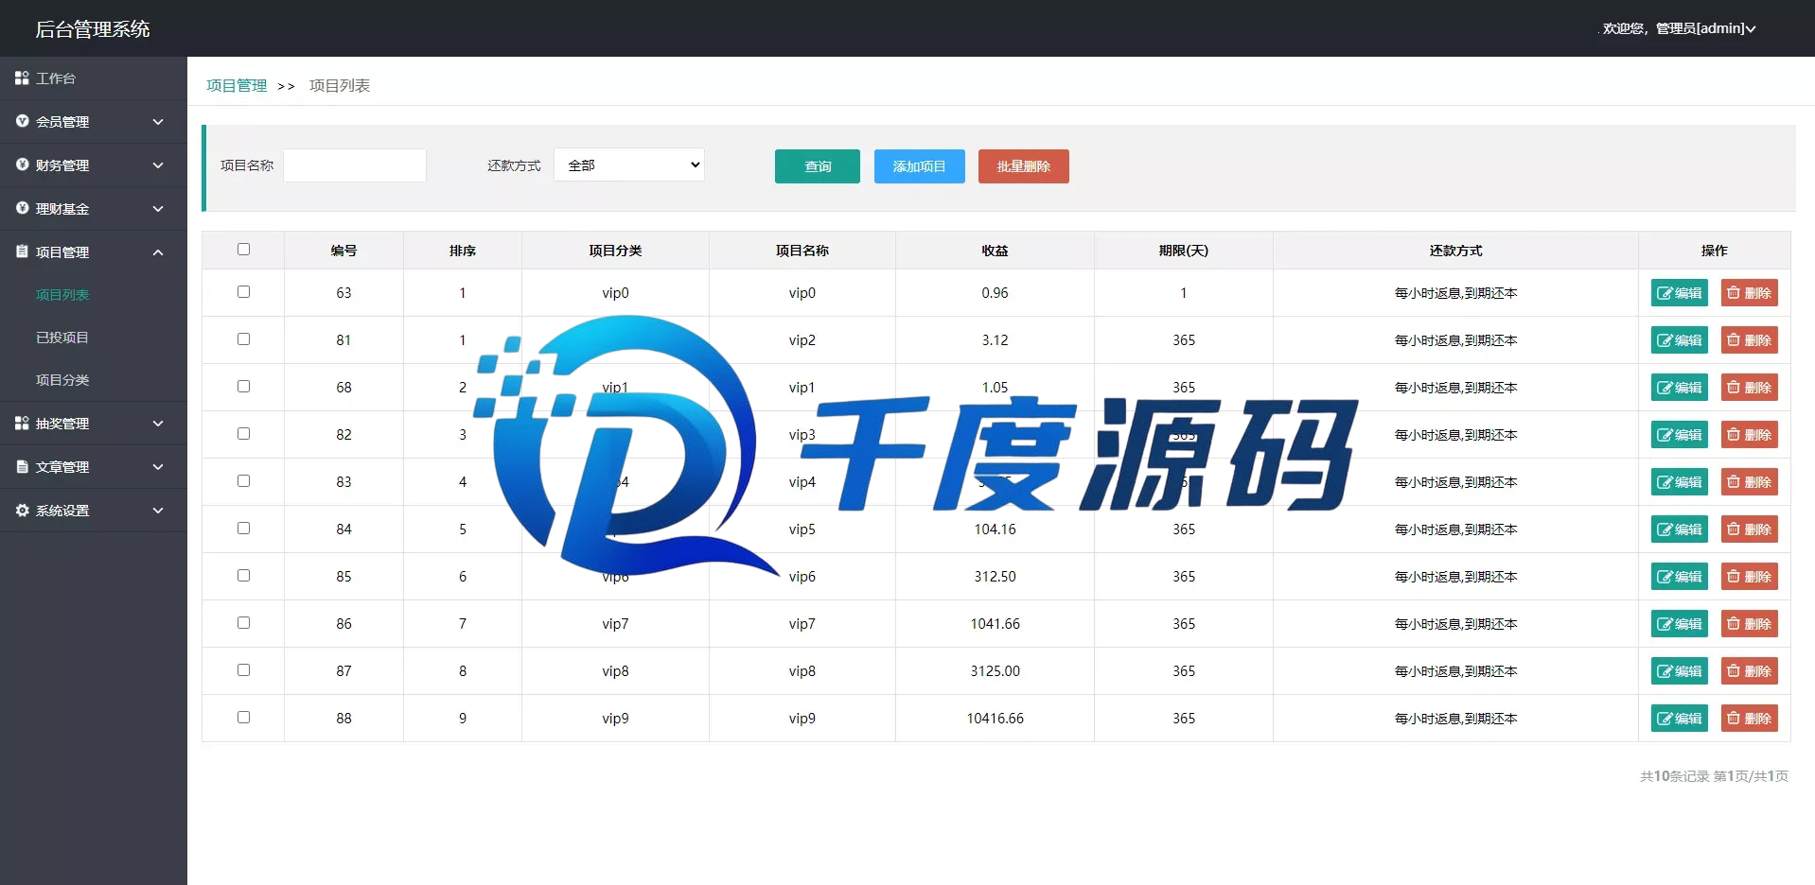
Task: Check the row with 编号 87
Action: (x=243, y=670)
